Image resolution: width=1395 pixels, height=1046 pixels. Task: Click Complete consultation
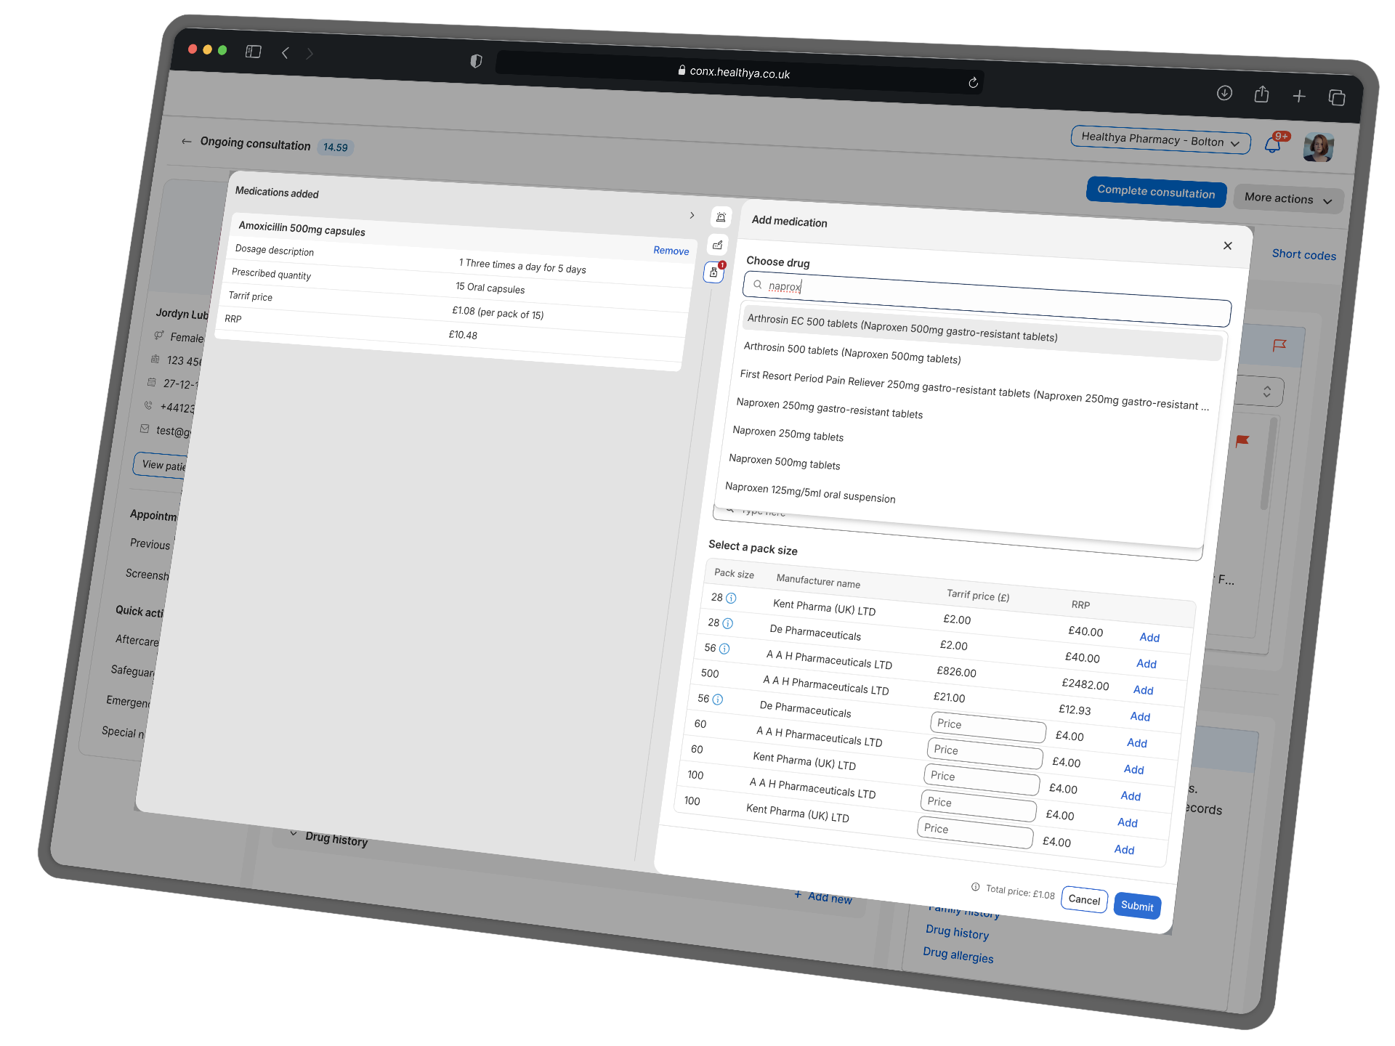pos(1156,192)
